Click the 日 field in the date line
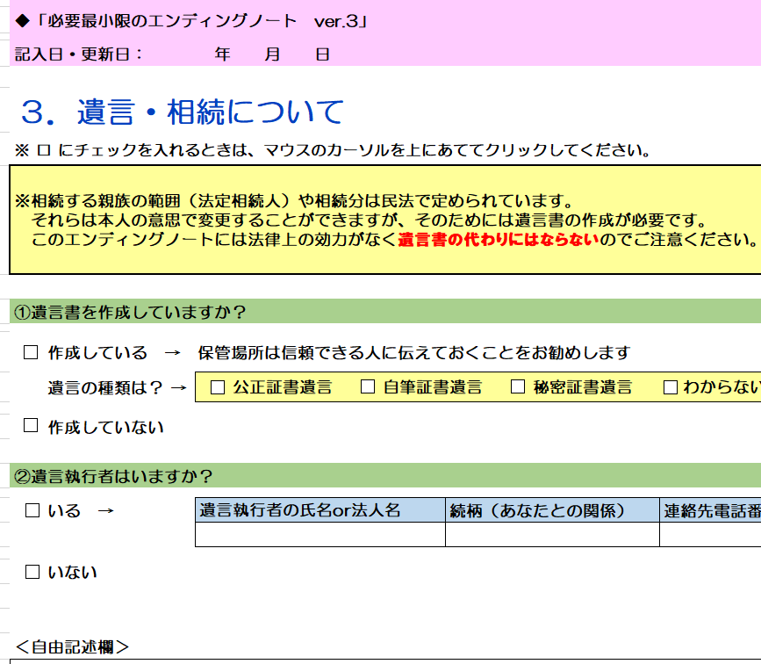Viewport: 761px width, 664px height. pos(323,54)
